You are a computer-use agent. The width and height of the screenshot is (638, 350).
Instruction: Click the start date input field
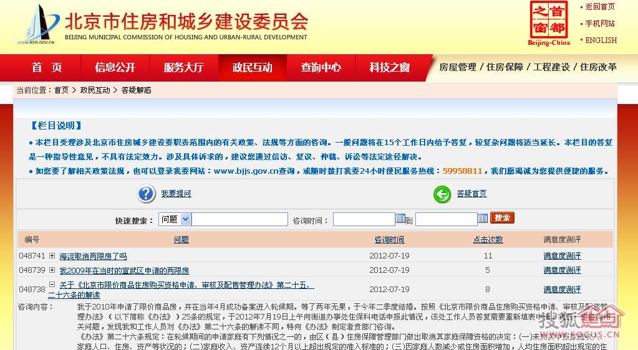(x=364, y=219)
